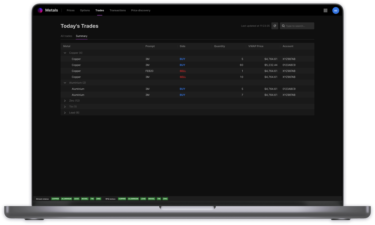Click the search magnifier icon
375x225 pixels.
pos(283,26)
